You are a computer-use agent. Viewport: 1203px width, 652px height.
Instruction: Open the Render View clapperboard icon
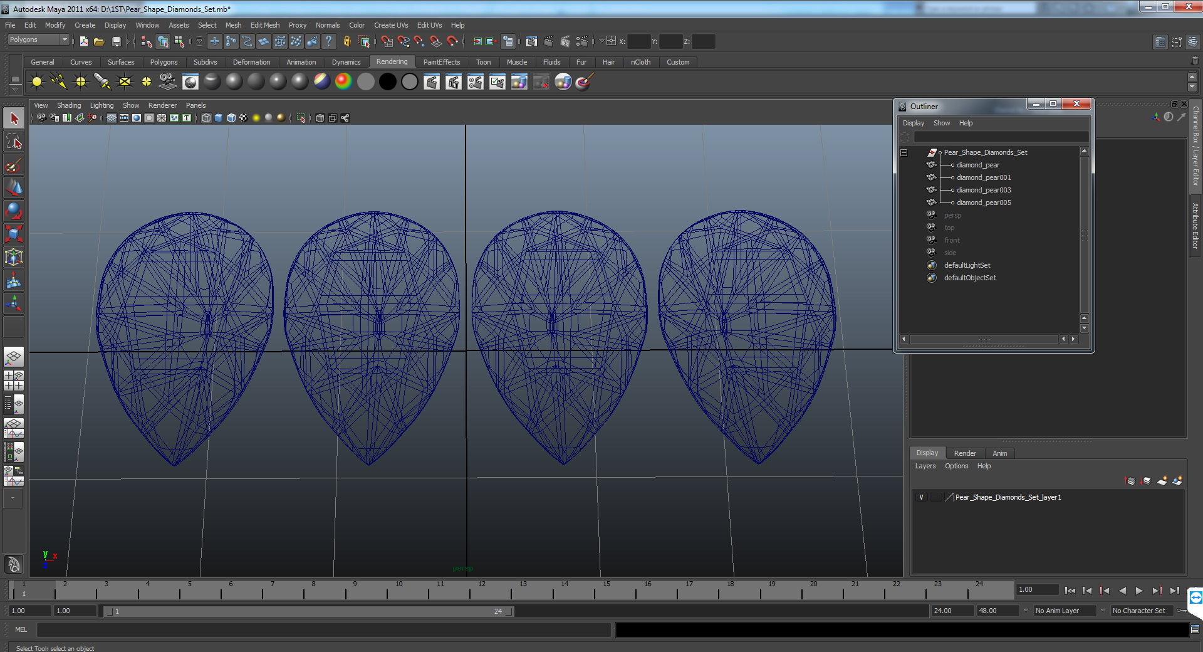[x=531, y=41]
